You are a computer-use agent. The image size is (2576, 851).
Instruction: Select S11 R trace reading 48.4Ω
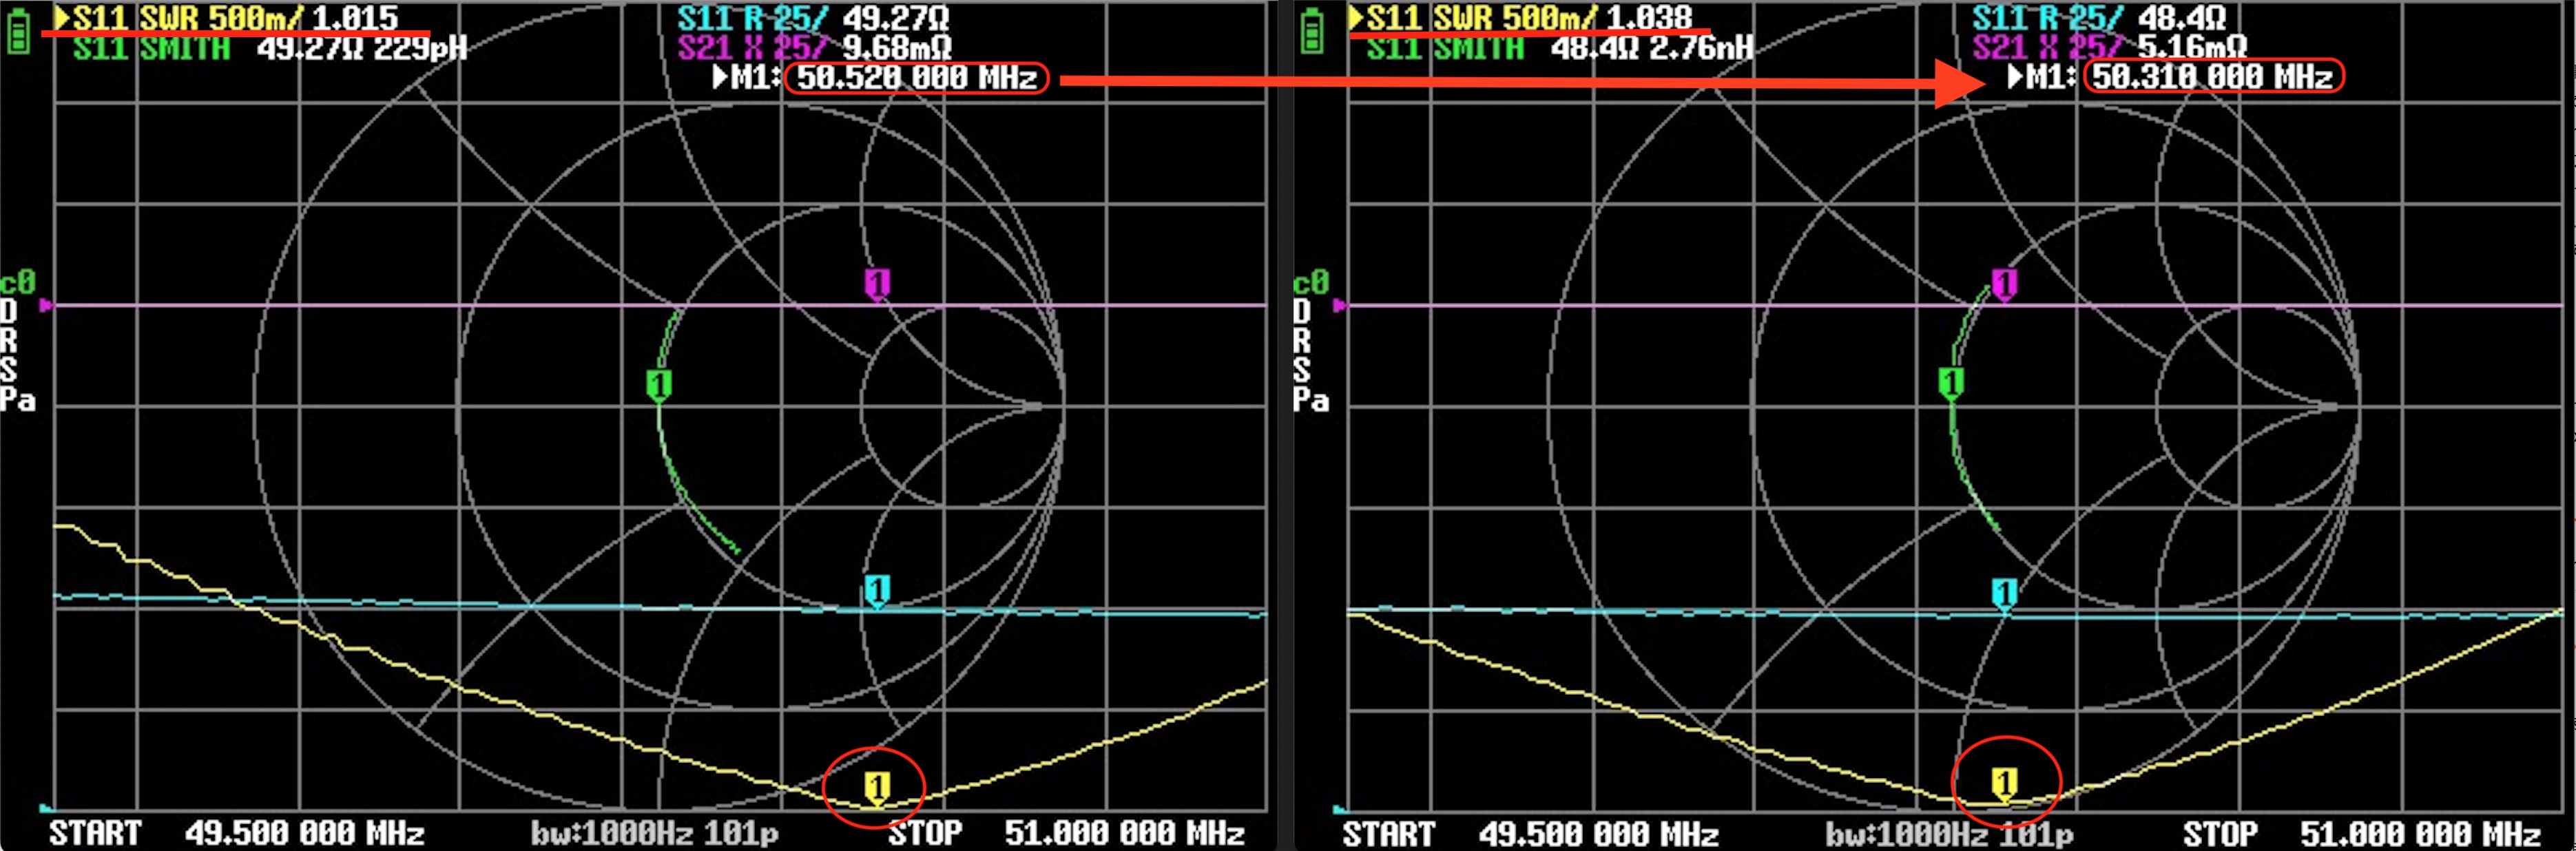[x=2099, y=18]
